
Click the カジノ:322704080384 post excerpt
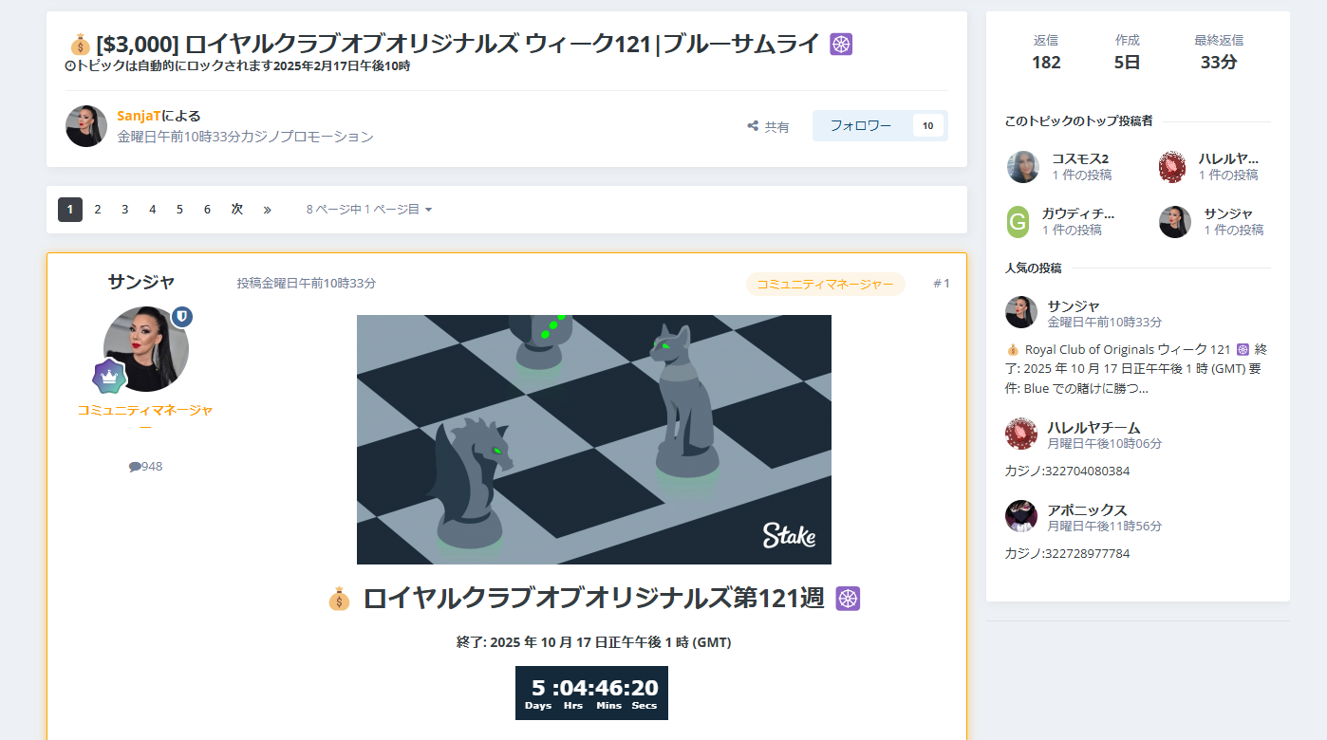click(1067, 471)
